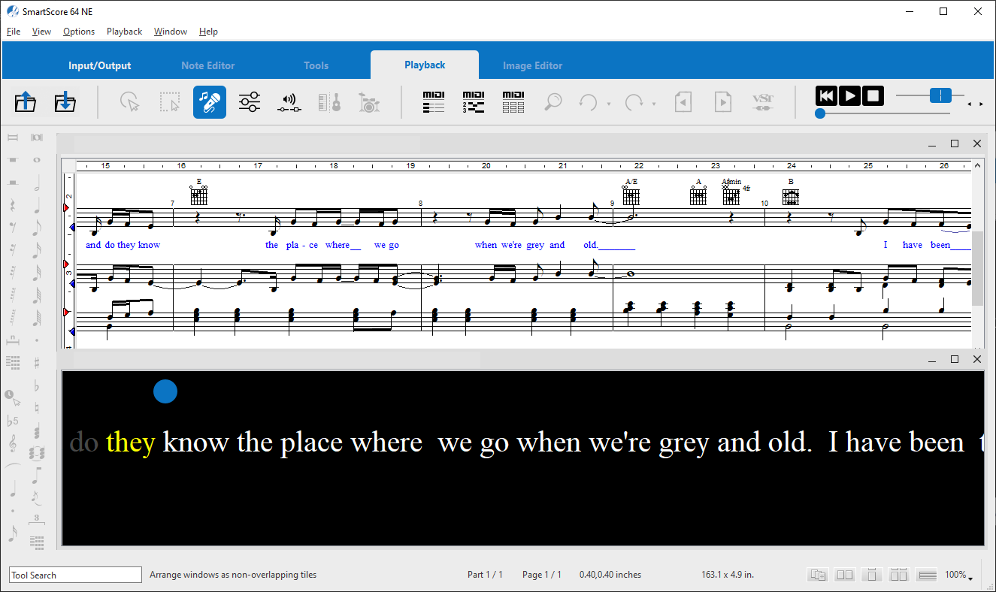The image size is (996, 592).
Task: Click the open file upload-arrow icon
Action: (x=26, y=101)
